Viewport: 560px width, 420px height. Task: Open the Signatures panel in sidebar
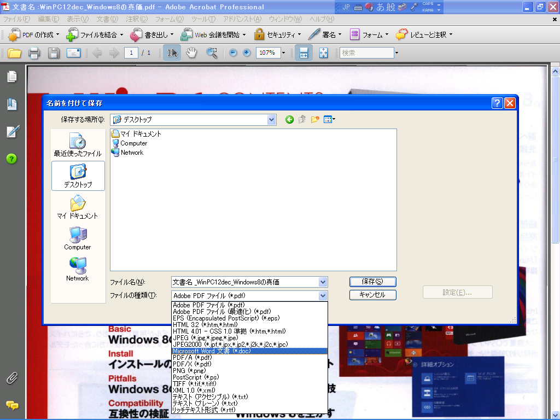(13, 131)
